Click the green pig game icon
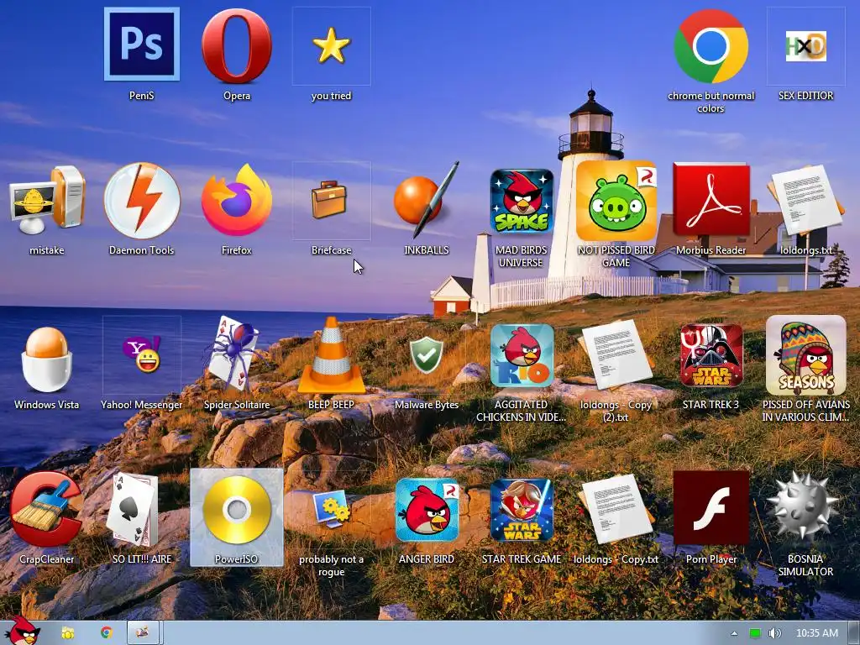 click(616, 201)
